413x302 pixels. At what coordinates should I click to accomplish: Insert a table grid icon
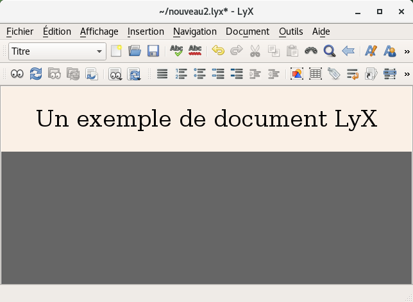pos(316,74)
